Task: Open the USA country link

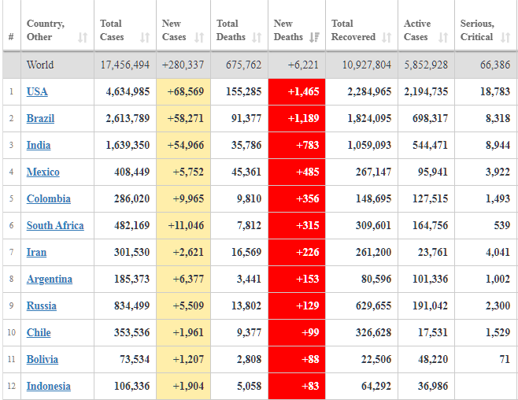Action: (37, 92)
